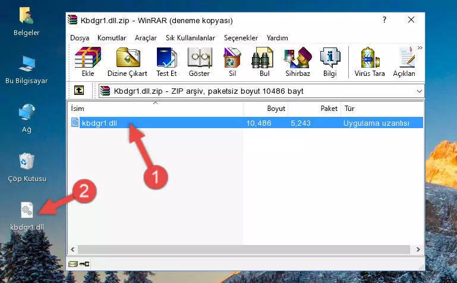
Task: Sort by the Tür column header
Action: point(382,109)
